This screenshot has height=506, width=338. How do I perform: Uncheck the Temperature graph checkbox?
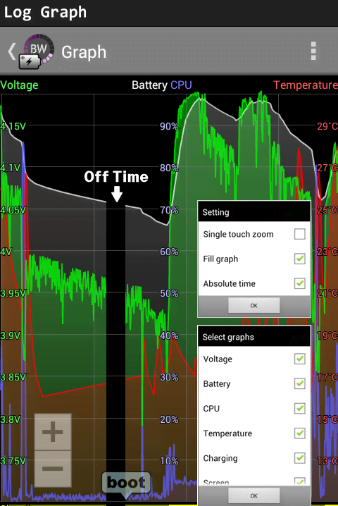coord(299,433)
